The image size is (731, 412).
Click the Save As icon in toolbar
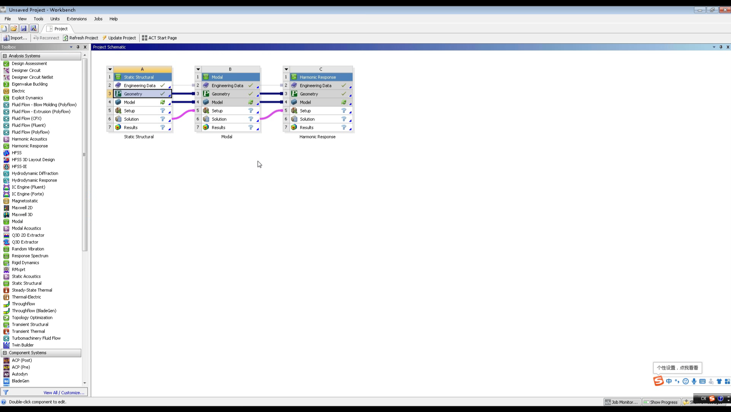pyautogui.click(x=34, y=29)
